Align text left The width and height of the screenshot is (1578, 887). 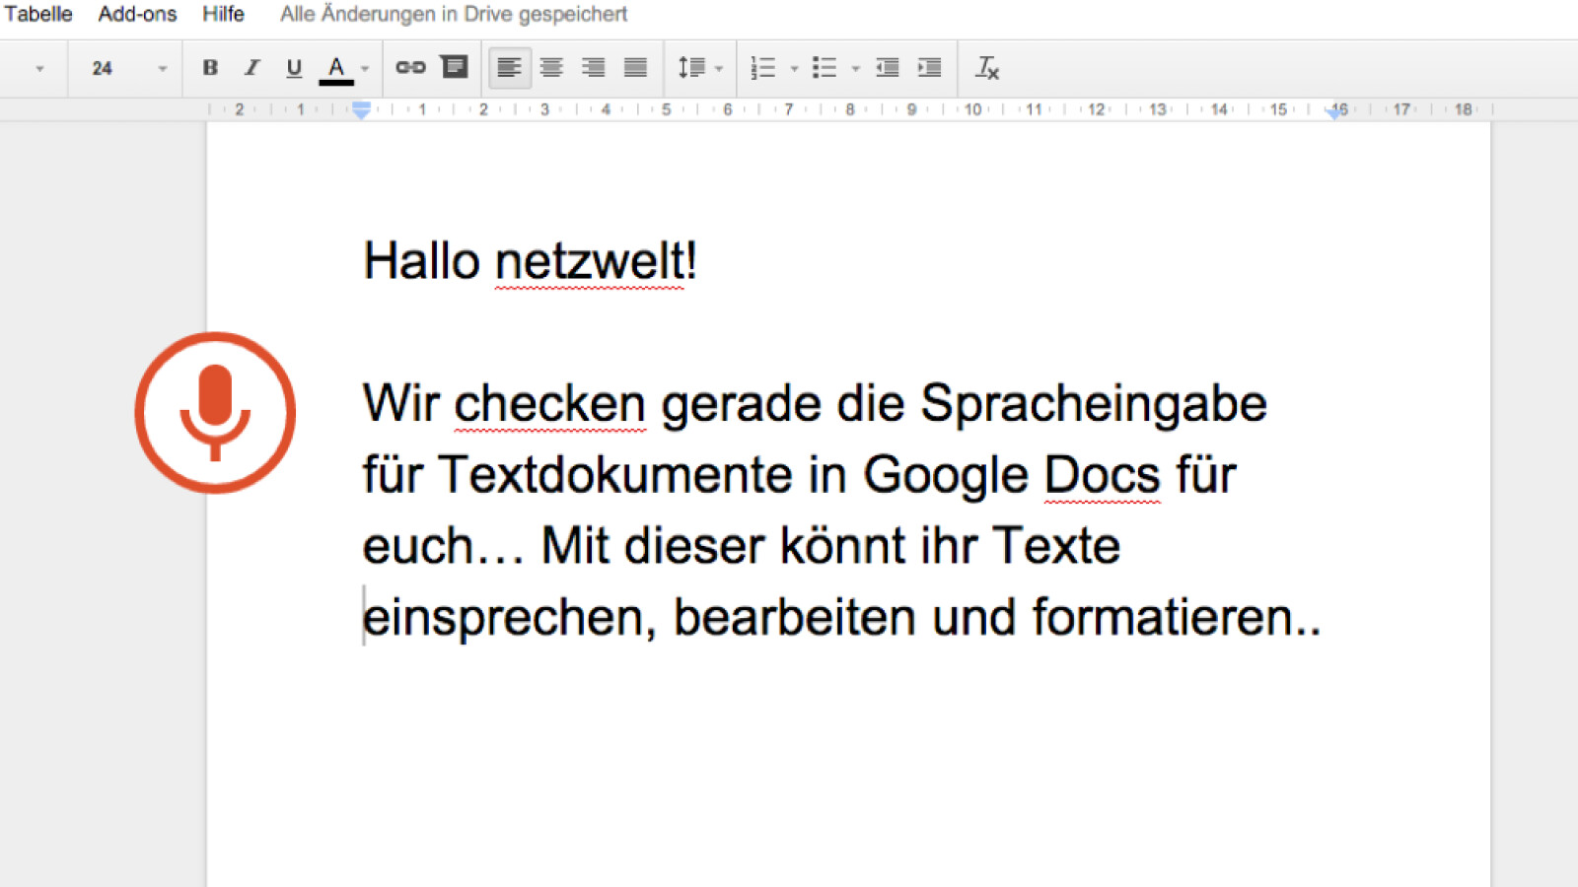click(x=510, y=68)
